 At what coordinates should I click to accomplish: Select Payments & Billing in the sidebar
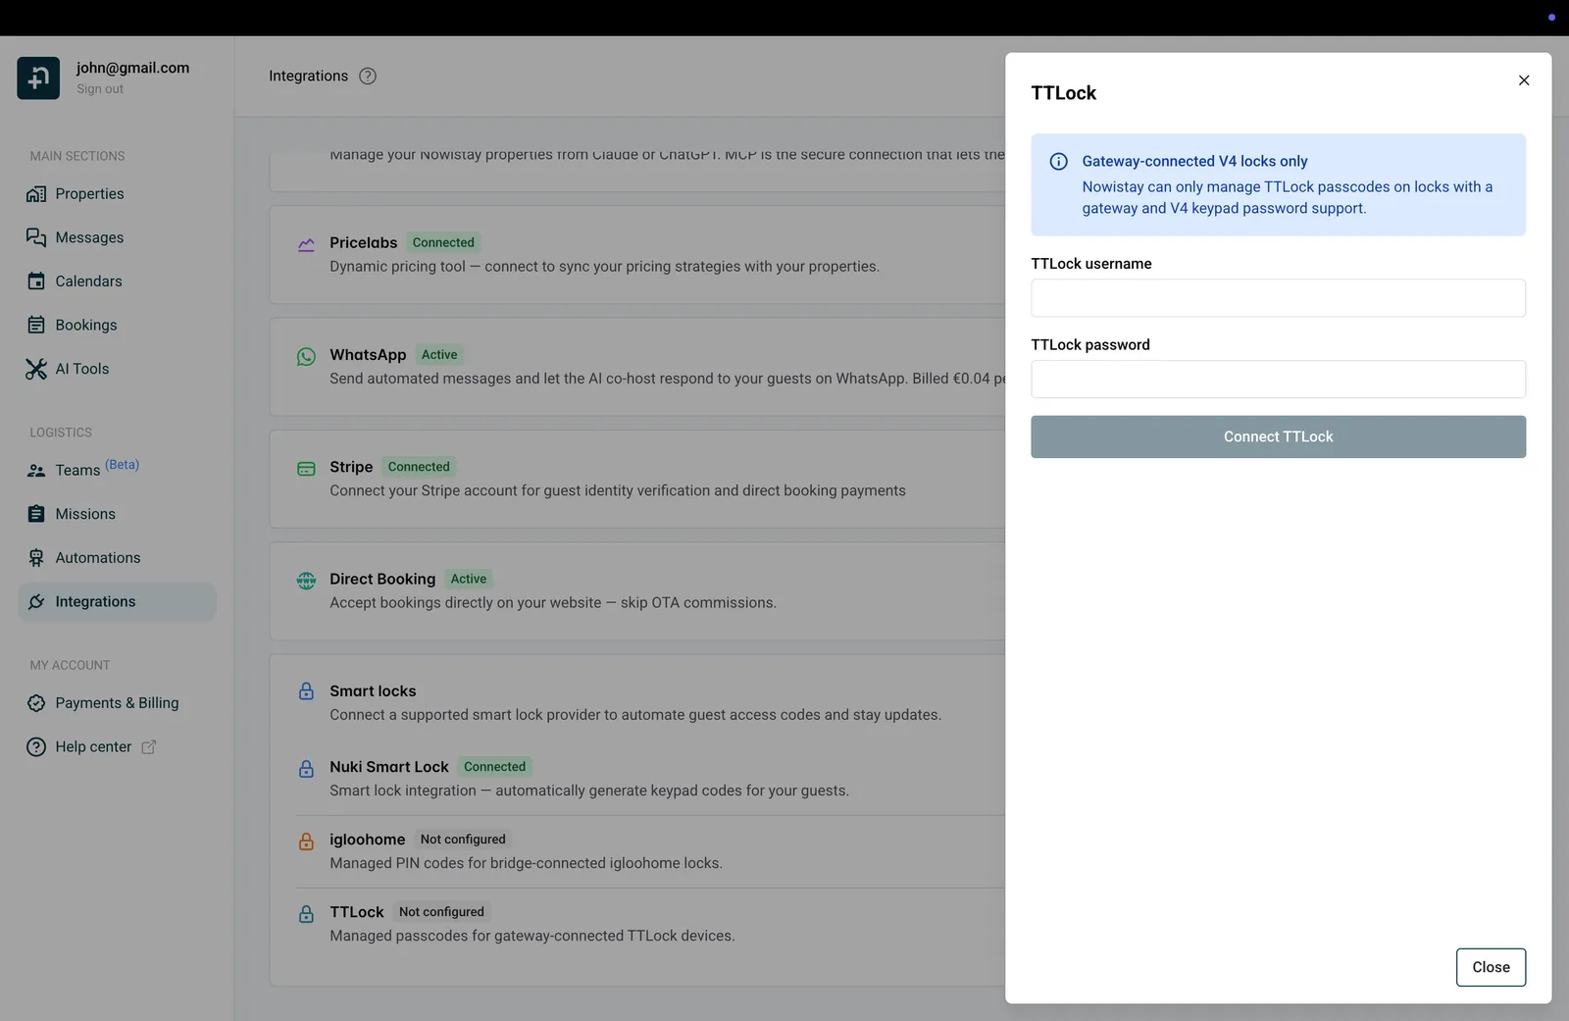coord(117,703)
